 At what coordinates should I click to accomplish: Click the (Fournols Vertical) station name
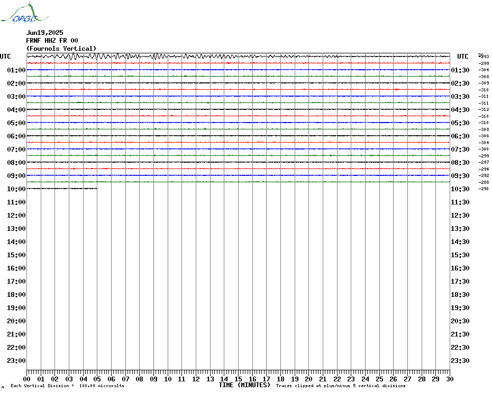pyautogui.click(x=61, y=49)
